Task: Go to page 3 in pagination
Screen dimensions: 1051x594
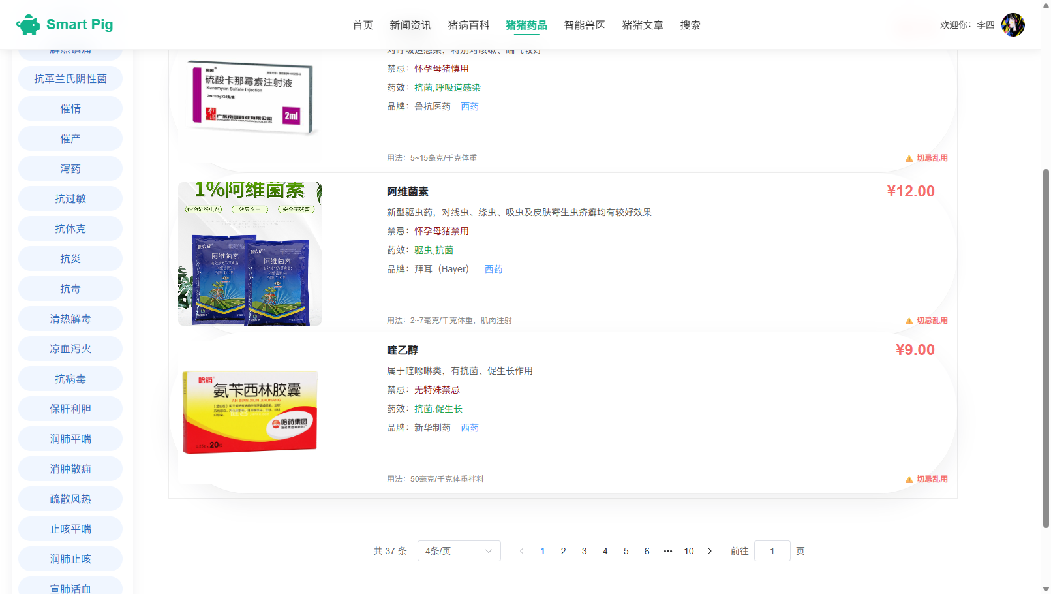Action: click(x=585, y=551)
